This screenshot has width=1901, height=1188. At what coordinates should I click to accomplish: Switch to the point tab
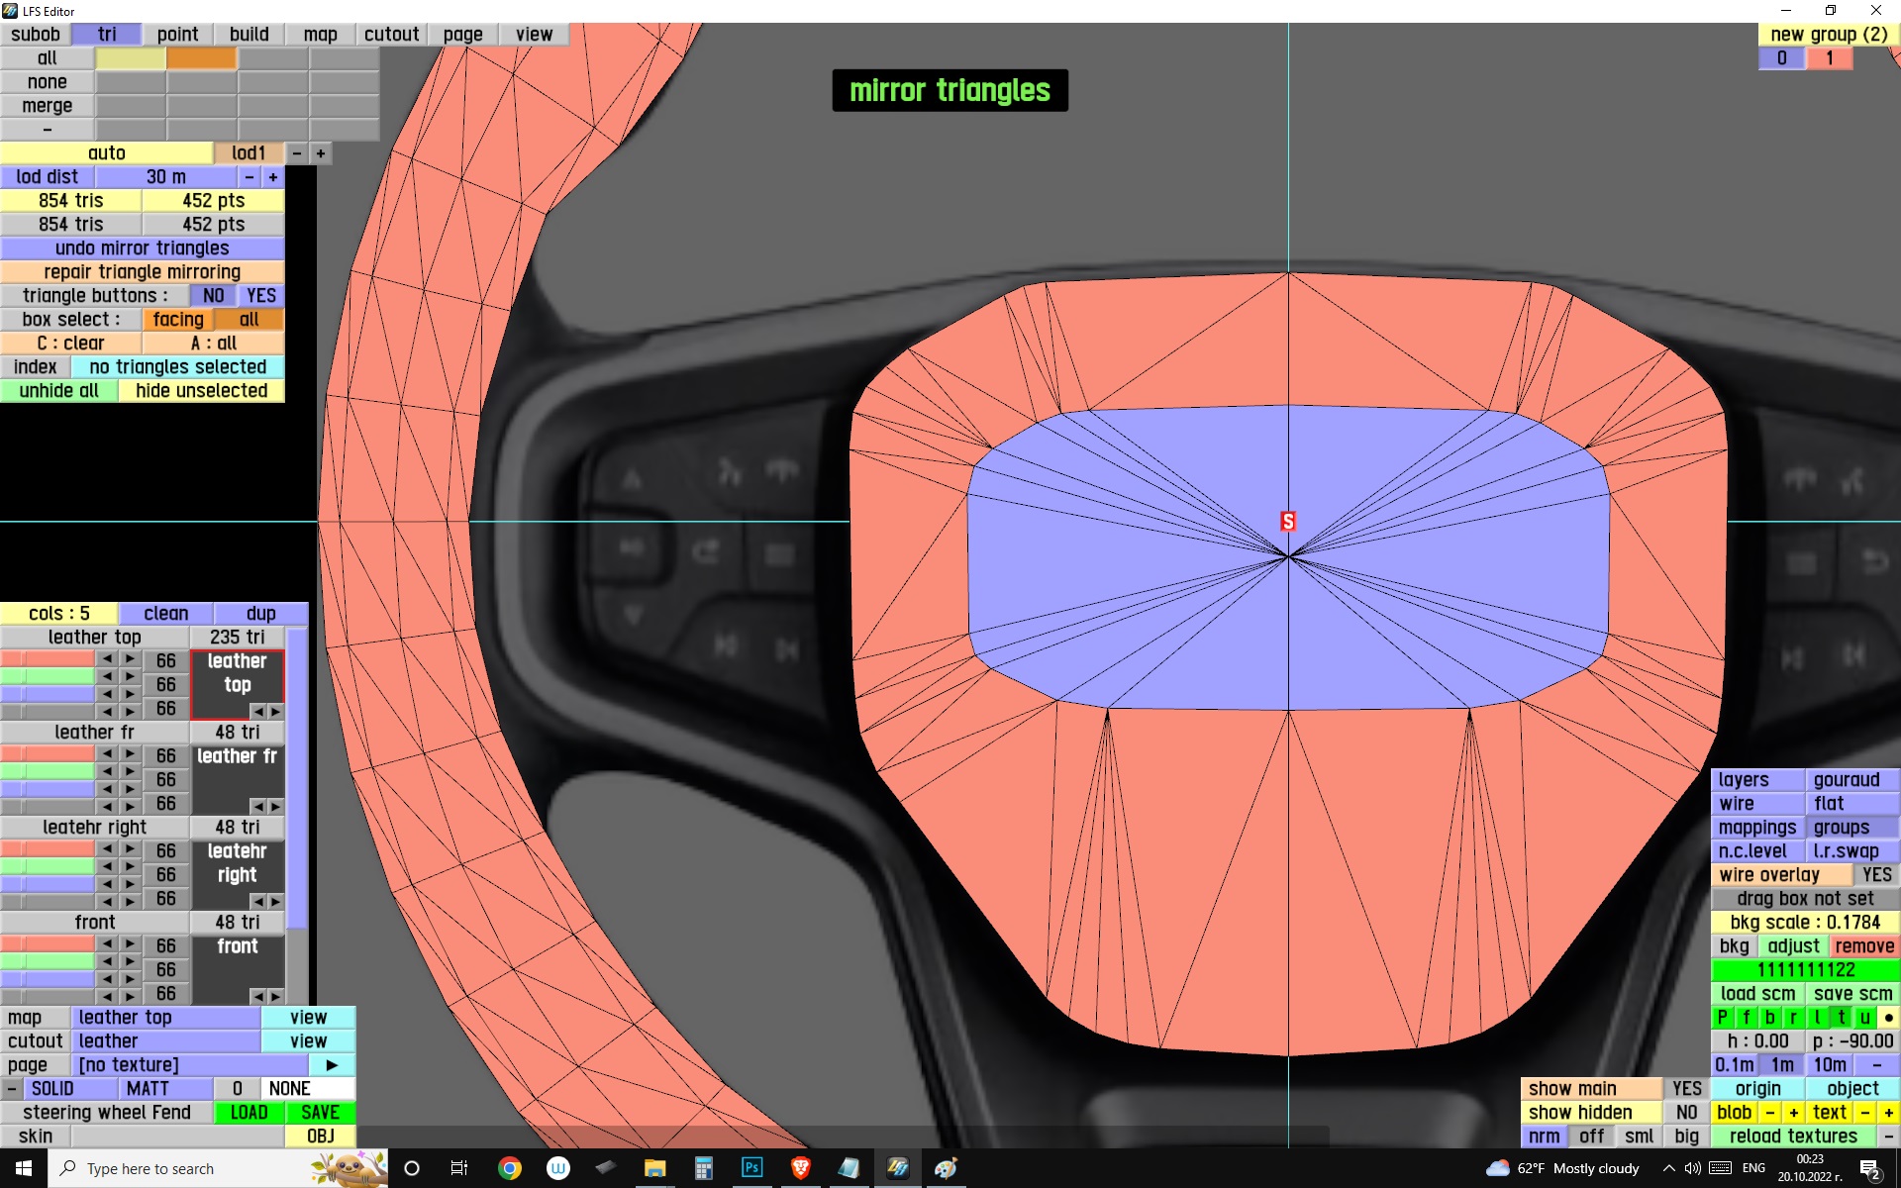[177, 34]
